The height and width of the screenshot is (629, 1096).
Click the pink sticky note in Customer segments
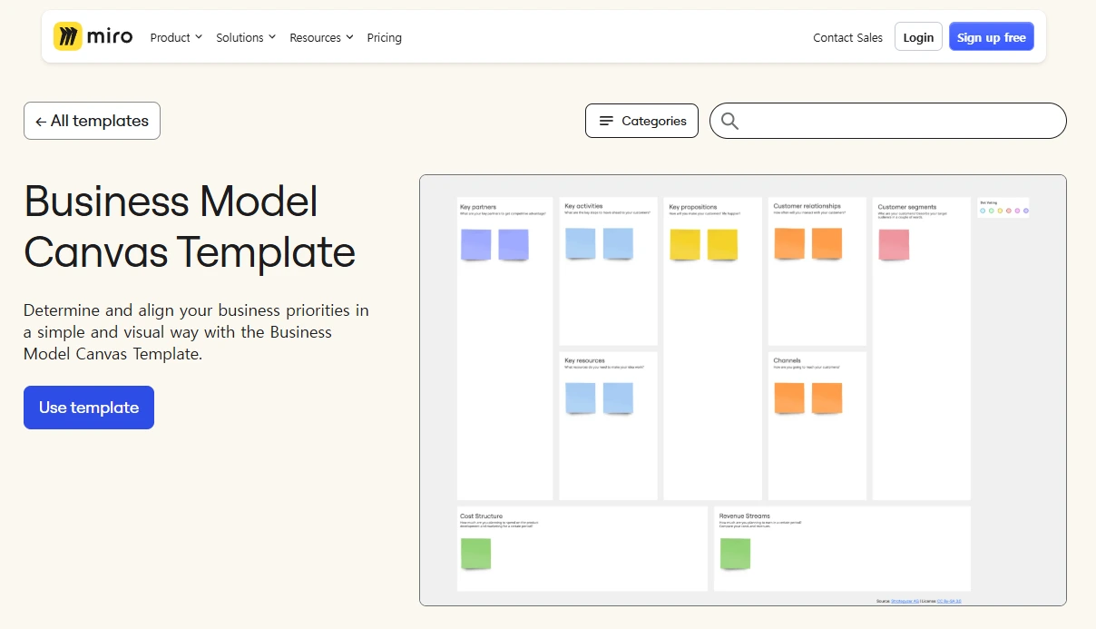[x=894, y=245]
